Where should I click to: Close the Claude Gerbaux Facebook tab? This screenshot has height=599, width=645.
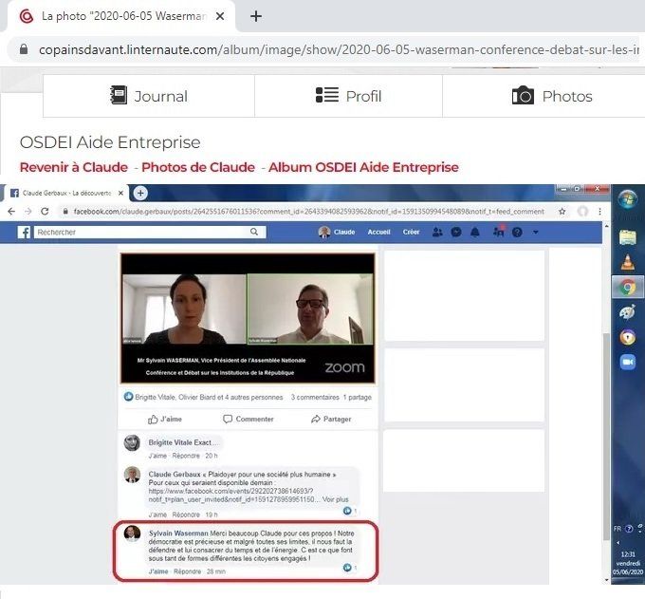click(x=121, y=193)
